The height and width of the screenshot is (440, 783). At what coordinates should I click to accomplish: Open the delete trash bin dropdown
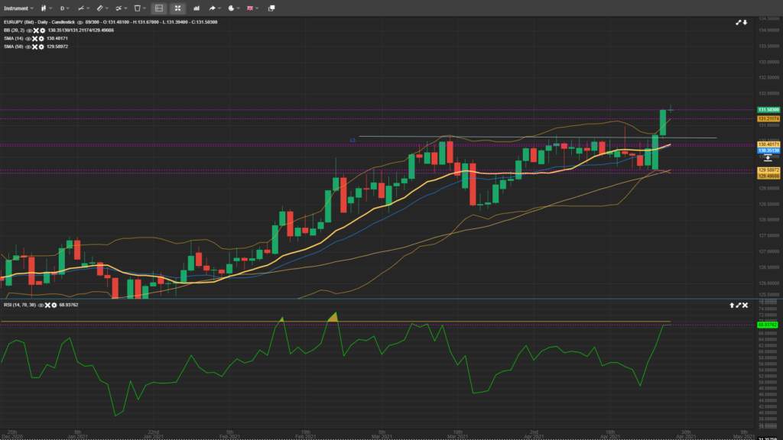point(140,8)
